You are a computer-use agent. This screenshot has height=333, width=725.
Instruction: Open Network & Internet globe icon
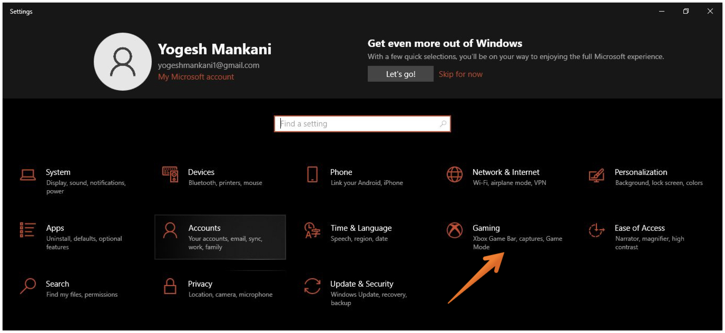pos(455,174)
